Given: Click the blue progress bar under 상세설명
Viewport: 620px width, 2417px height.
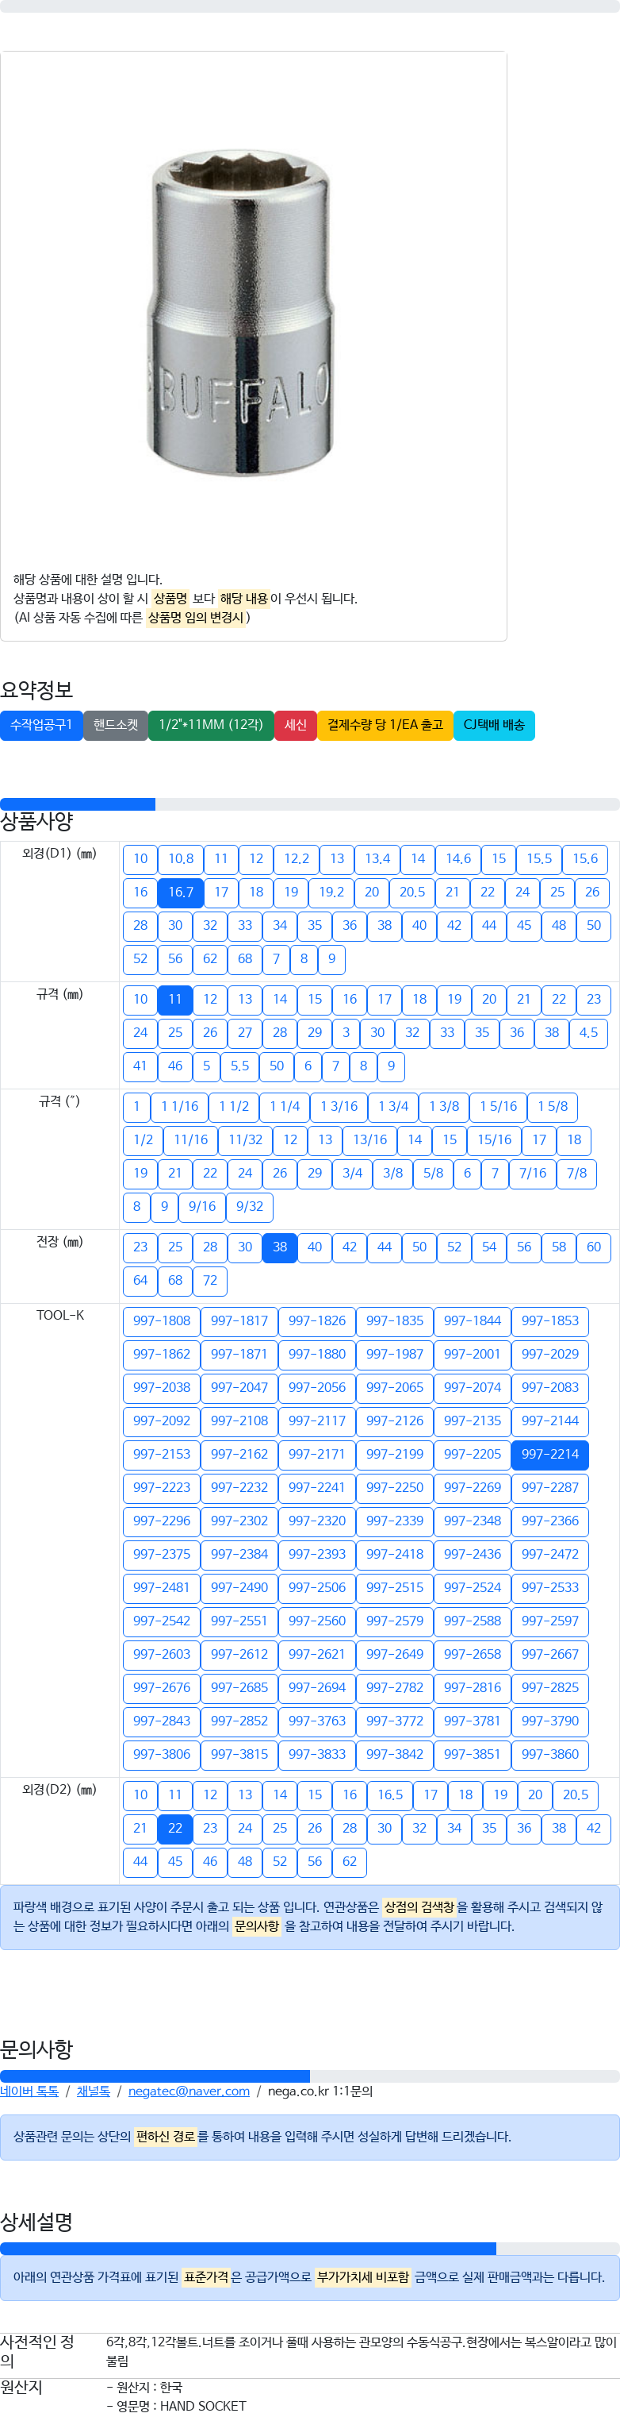Looking at the screenshot, I should click(x=248, y=2248).
